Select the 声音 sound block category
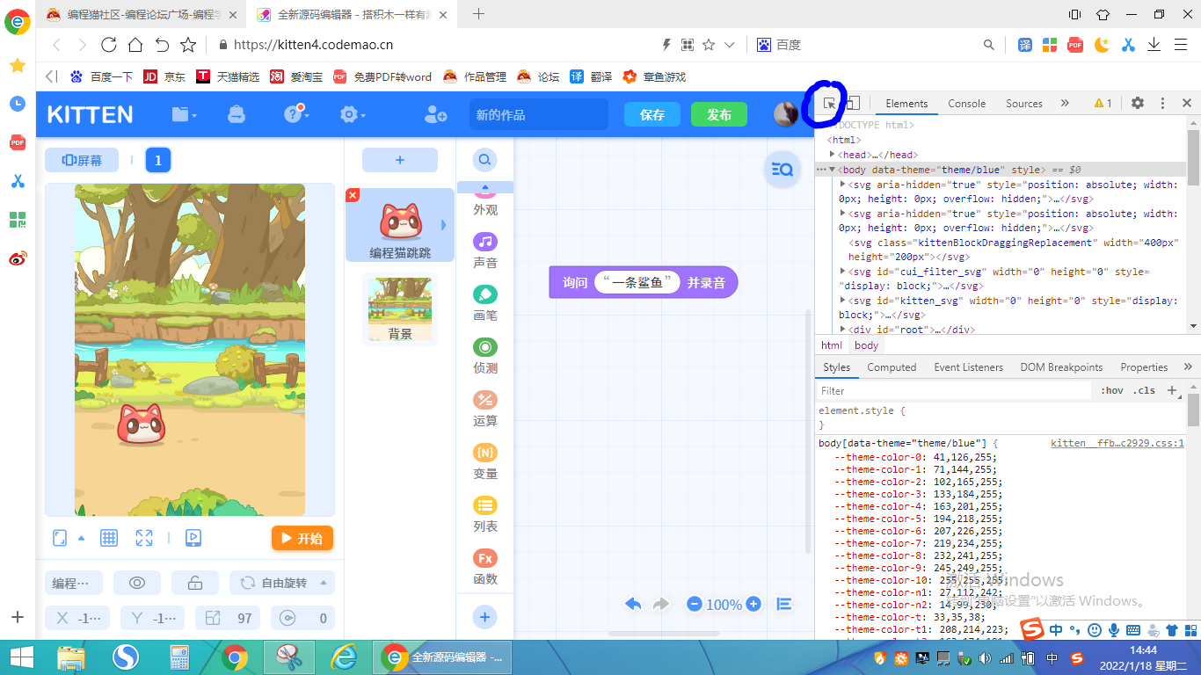 coord(485,250)
